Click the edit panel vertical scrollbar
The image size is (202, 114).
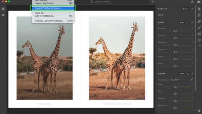(195, 48)
